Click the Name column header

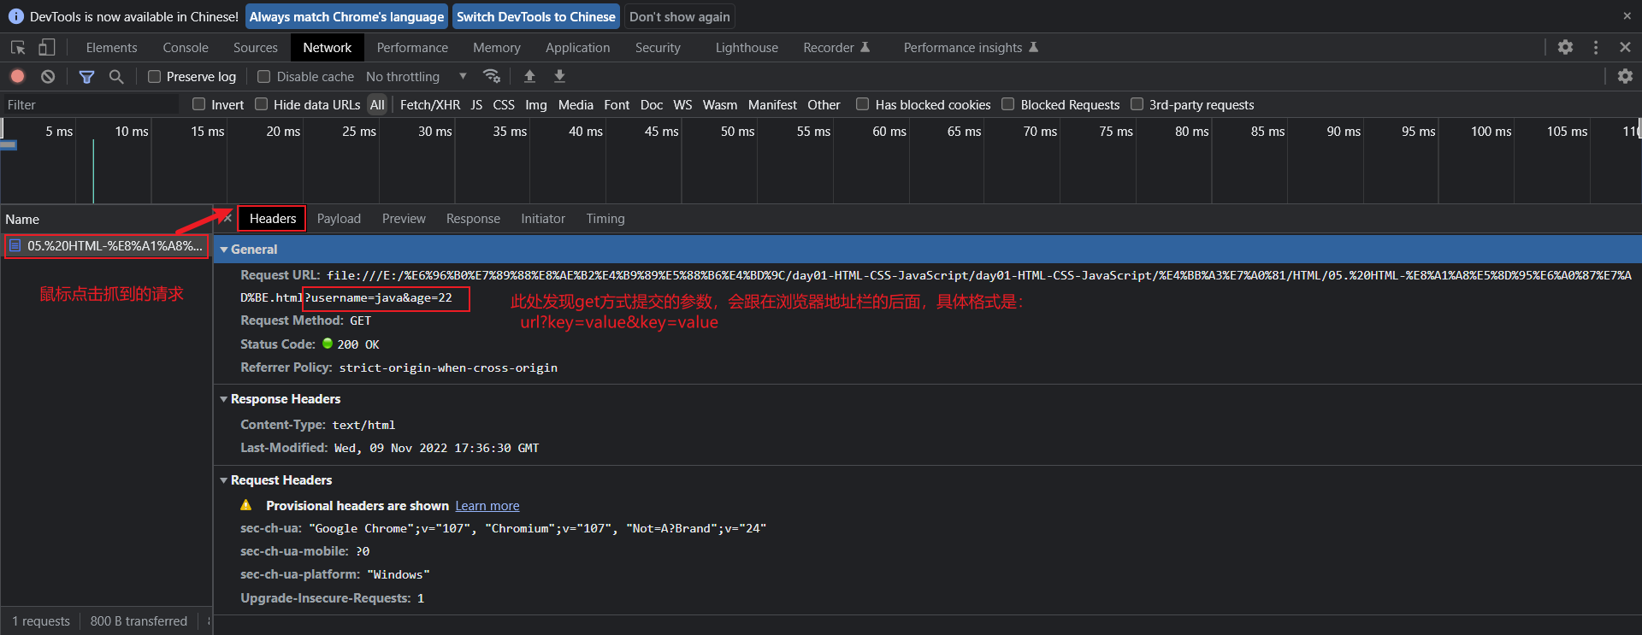106,219
